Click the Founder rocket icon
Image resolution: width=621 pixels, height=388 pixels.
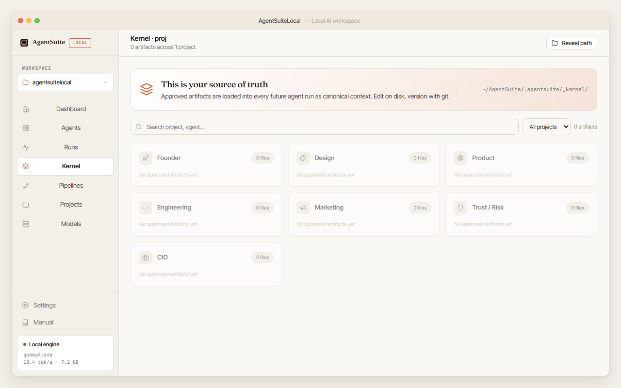(146, 158)
